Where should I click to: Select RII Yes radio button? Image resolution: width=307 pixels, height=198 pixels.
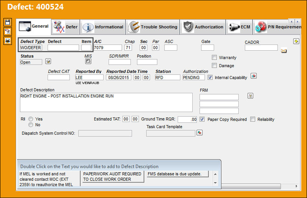click(x=31, y=119)
